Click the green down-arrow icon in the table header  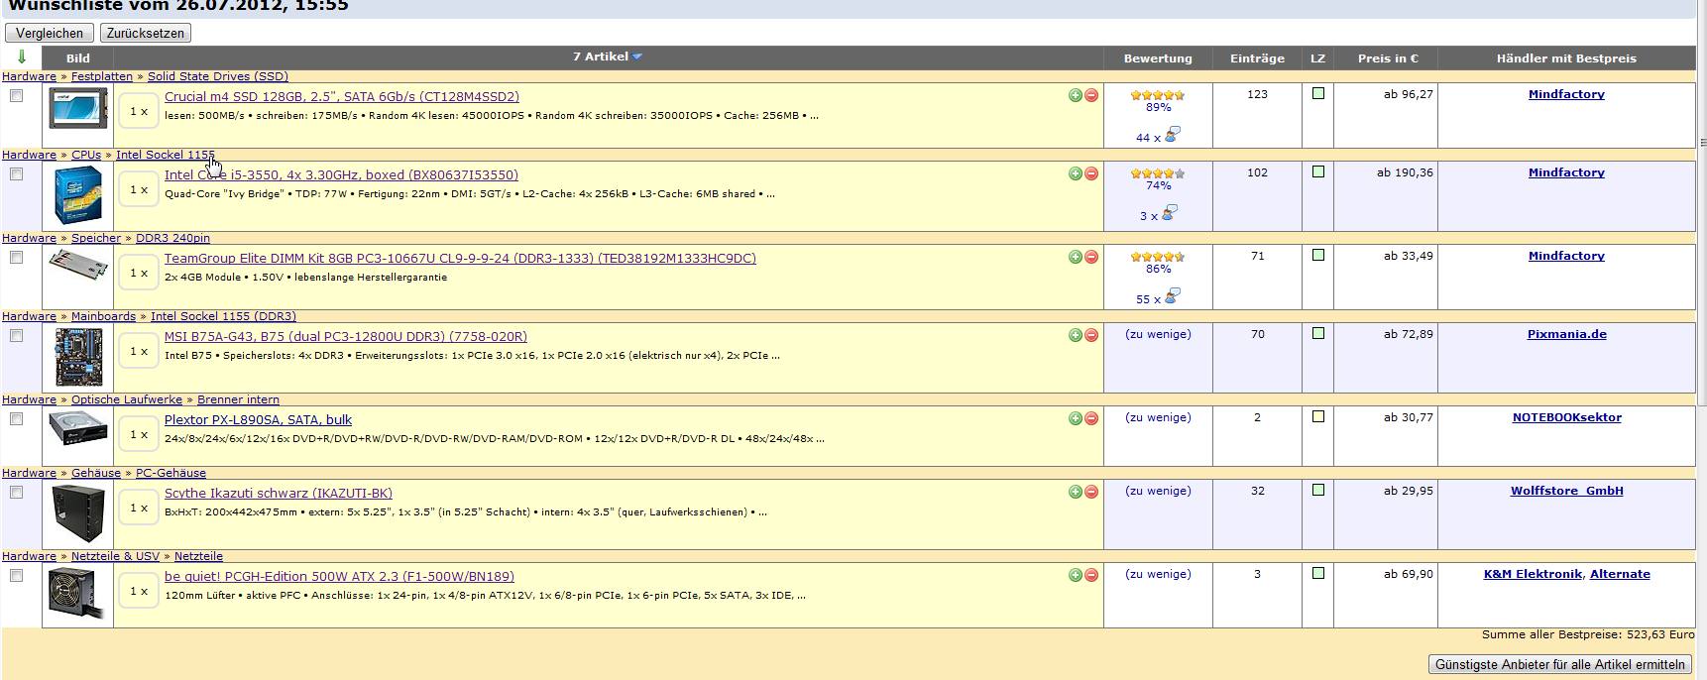pyautogui.click(x=22, y=57)
